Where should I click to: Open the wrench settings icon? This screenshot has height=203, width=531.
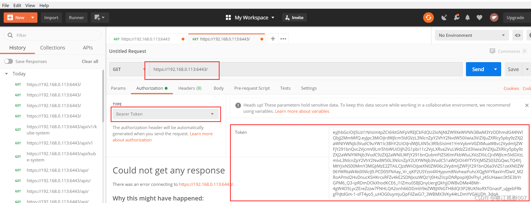coord(456,17)
